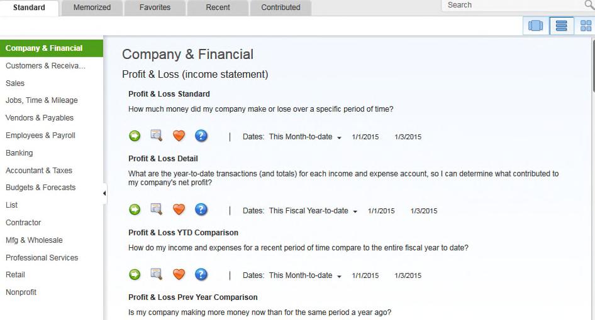Screen dimensions: 595x320
Task: Click the Search input field
Action: point(512,5)
